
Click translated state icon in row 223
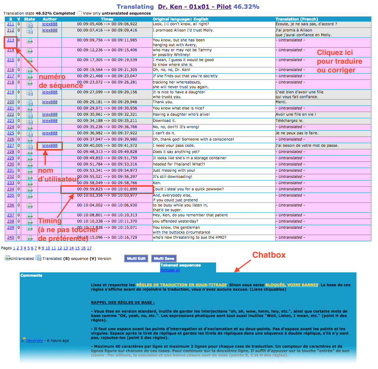(x=29, y=121)
